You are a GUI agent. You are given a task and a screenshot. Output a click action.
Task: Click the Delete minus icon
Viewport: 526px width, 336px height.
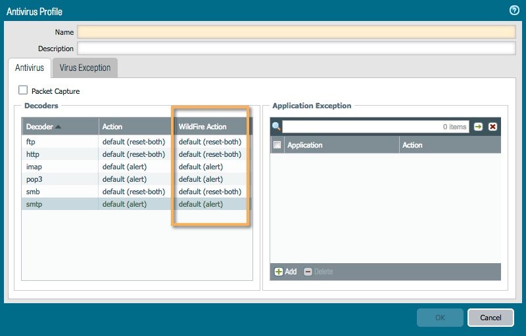tap(308, 272)
